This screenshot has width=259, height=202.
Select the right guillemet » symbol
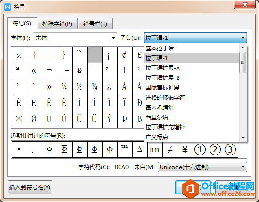(49, 87)
